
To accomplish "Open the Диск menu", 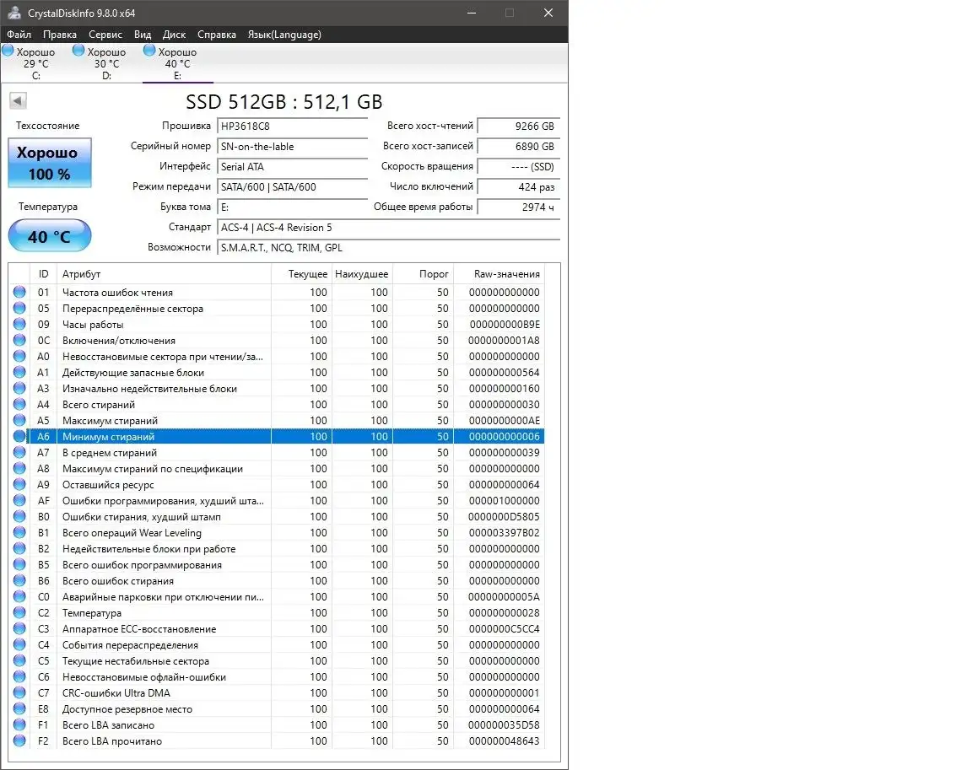I will [x=174, y=35].
